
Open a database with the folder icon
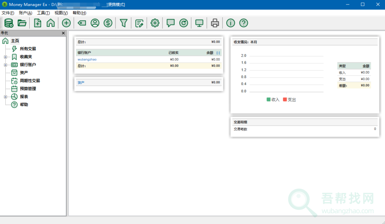[22, 23]
